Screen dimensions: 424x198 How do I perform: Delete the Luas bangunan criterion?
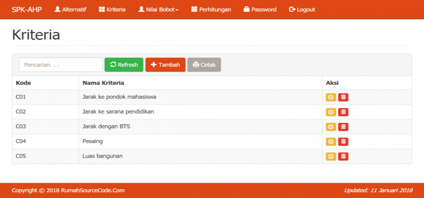pos(343,156)
